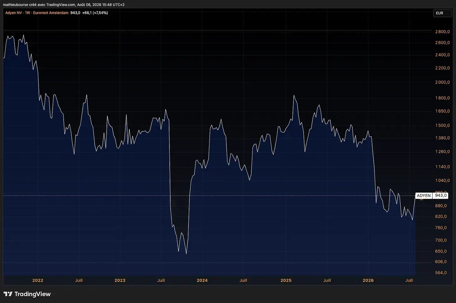
Task: Click the 2 600,0 price scale label
Action: pyautogui.click(x=443, y=43)
